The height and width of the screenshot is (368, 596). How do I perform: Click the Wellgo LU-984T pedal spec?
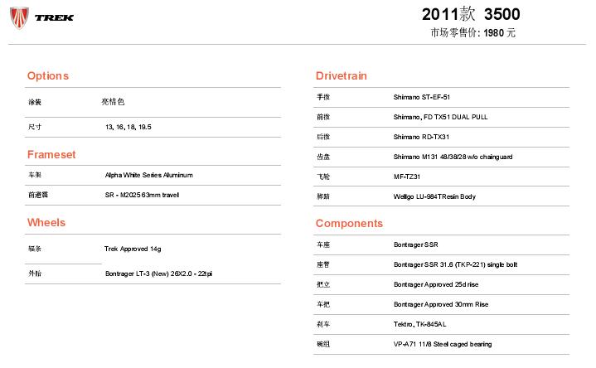[434, 196]
